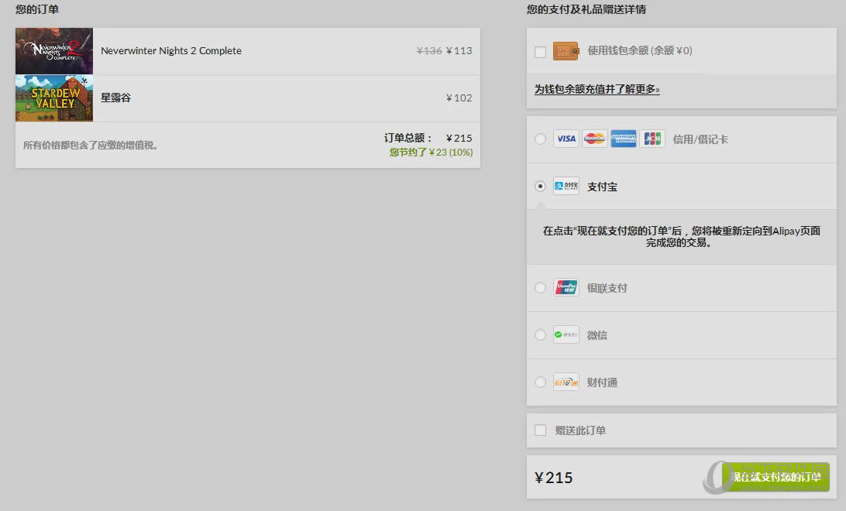Select the 微信 radio button
This screenshot has height=511, width=846.
click(x=540, y=334)
